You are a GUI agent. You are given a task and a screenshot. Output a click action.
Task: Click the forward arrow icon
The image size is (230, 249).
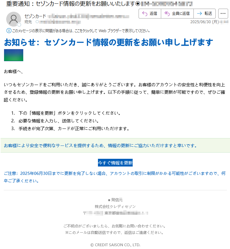pos(199,14)
